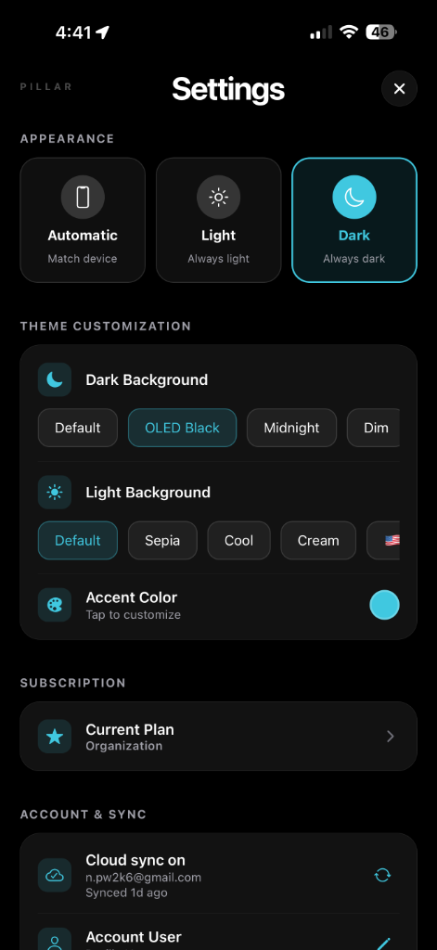437x950 pixels.
Task: Open Current Plan chevron arrow
Action: pyautogui.click(x=391, y=736)
